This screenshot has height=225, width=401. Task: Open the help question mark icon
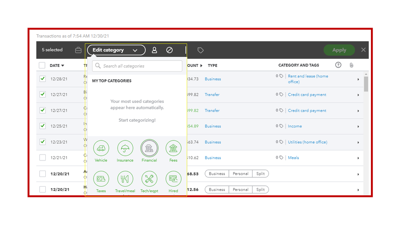338,65
